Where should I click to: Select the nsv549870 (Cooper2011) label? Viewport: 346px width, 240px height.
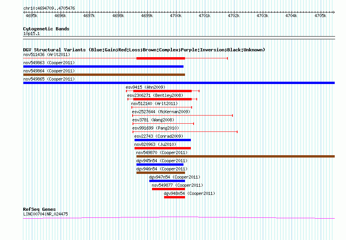(x=162, y=152)
